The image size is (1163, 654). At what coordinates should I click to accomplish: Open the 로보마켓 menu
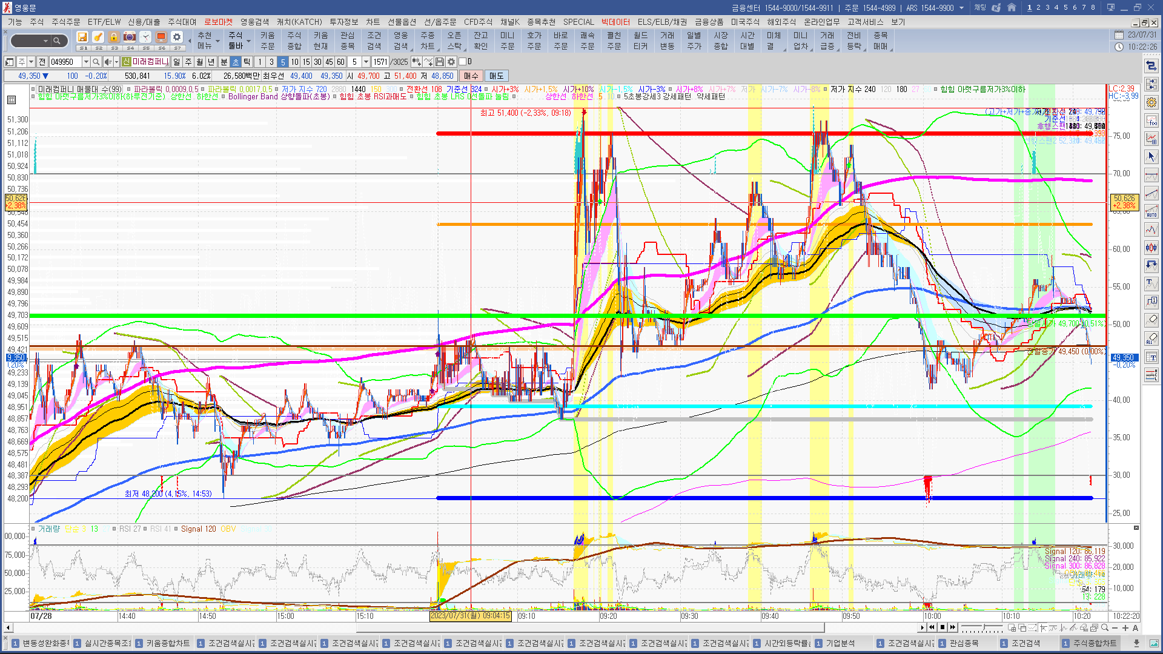click(x=218, y=22)
